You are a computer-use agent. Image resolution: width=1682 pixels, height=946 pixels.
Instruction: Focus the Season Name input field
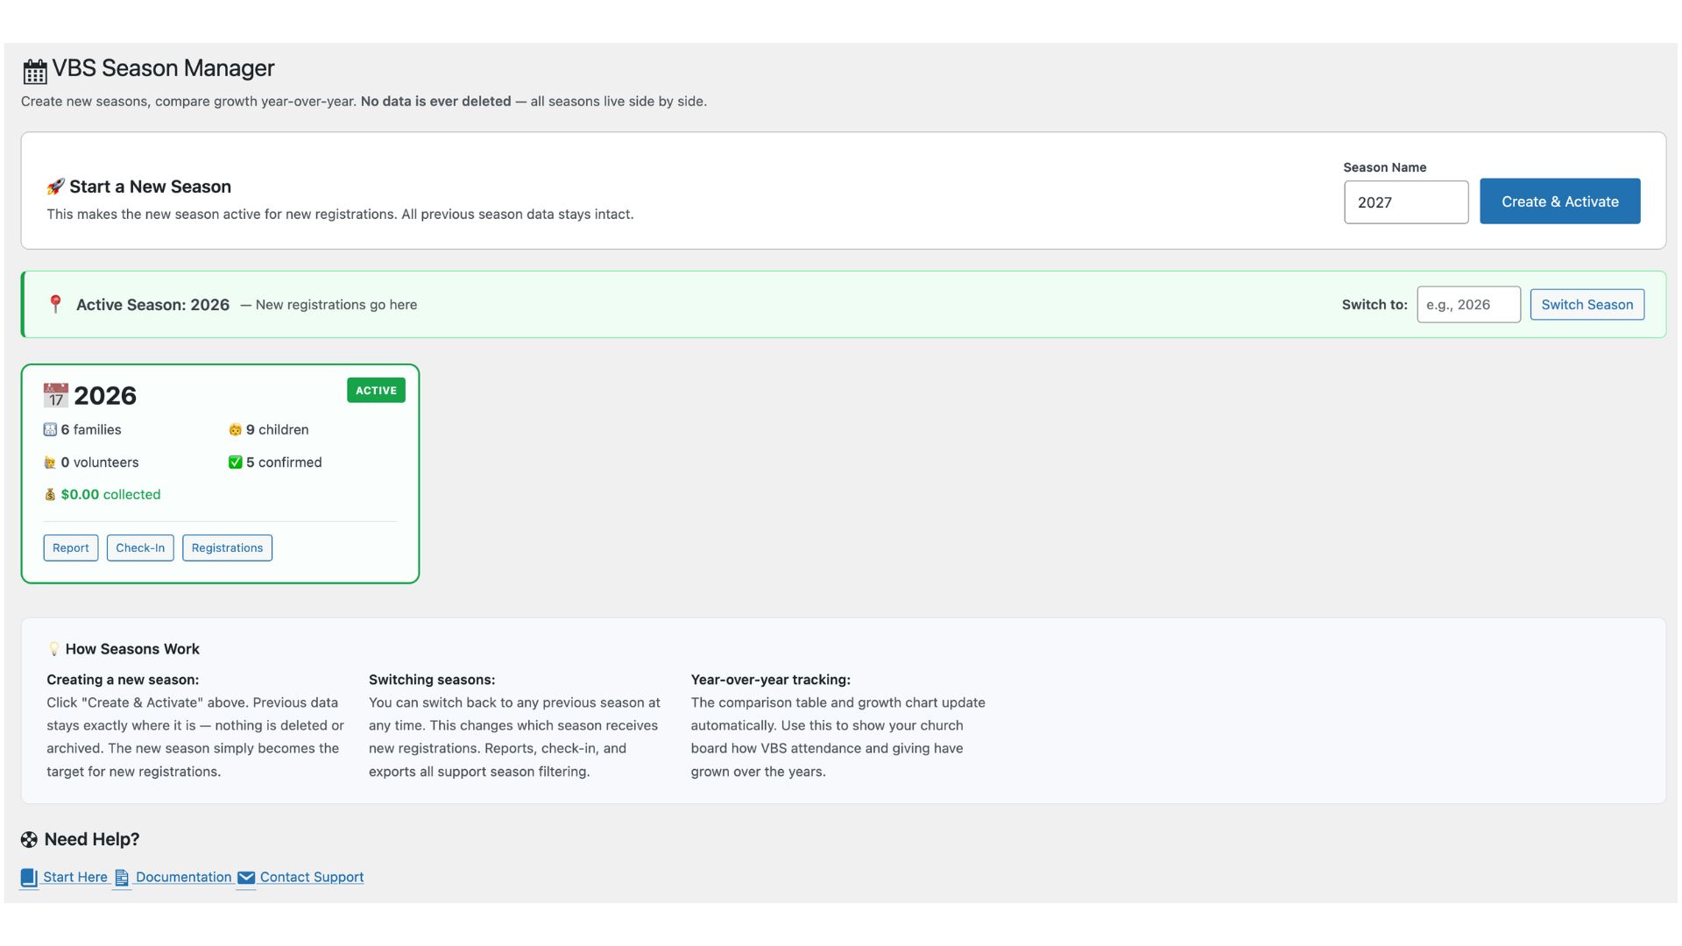point(1405,202)
